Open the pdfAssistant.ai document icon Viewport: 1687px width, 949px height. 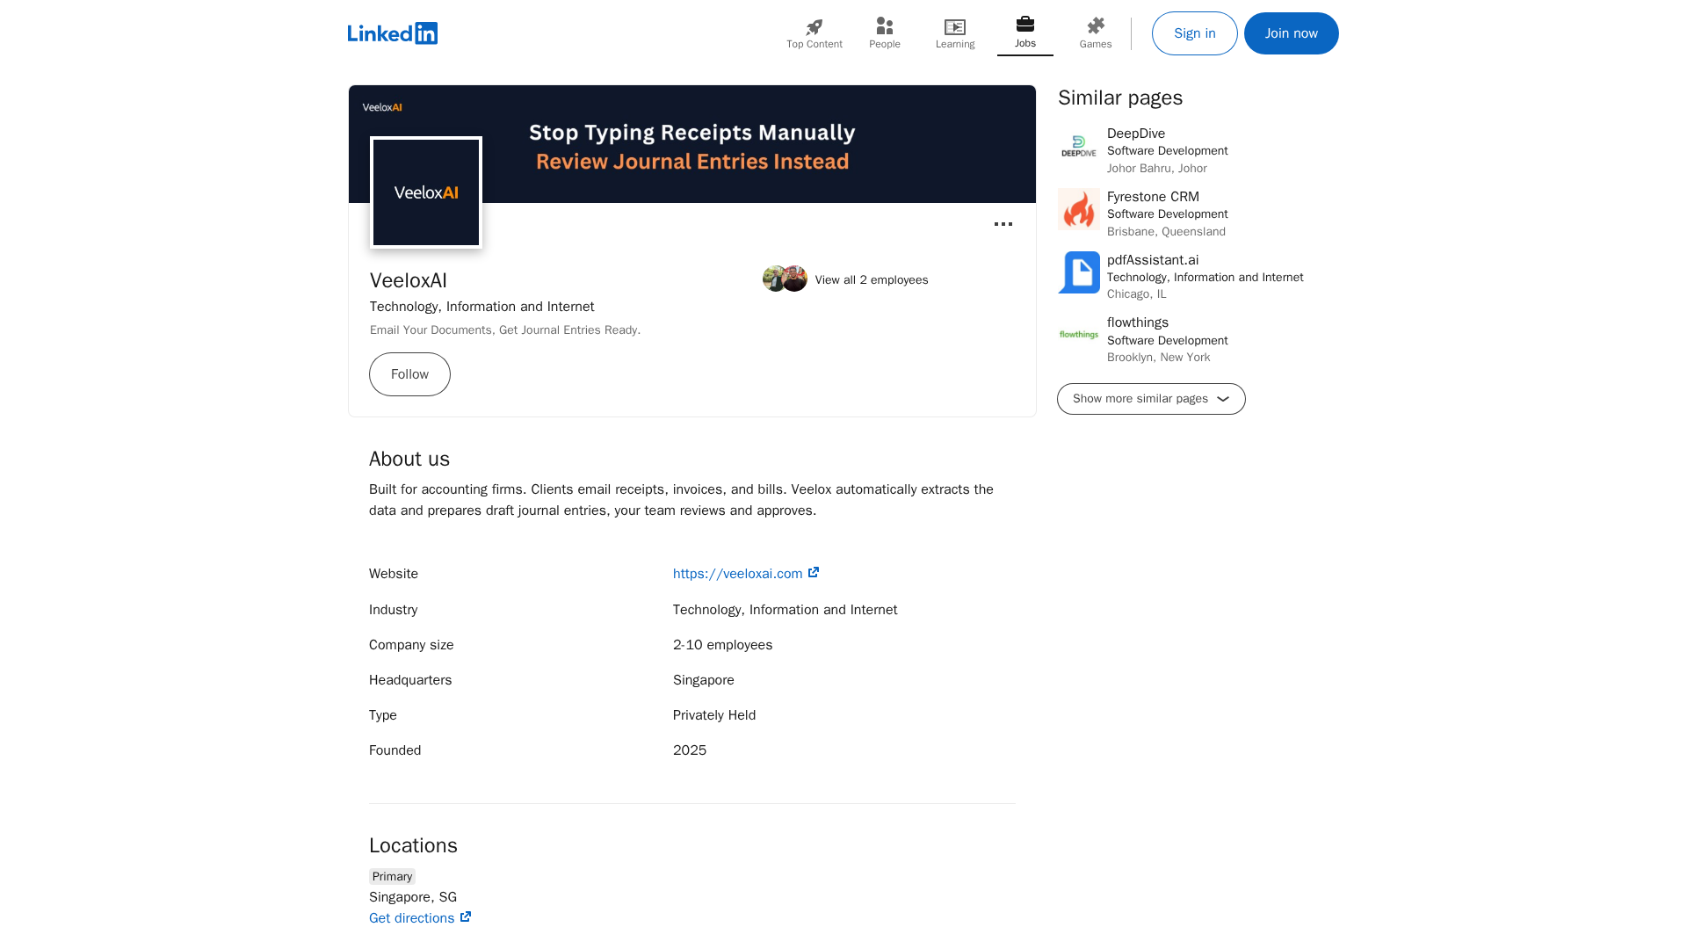[x=1078, y=272]
